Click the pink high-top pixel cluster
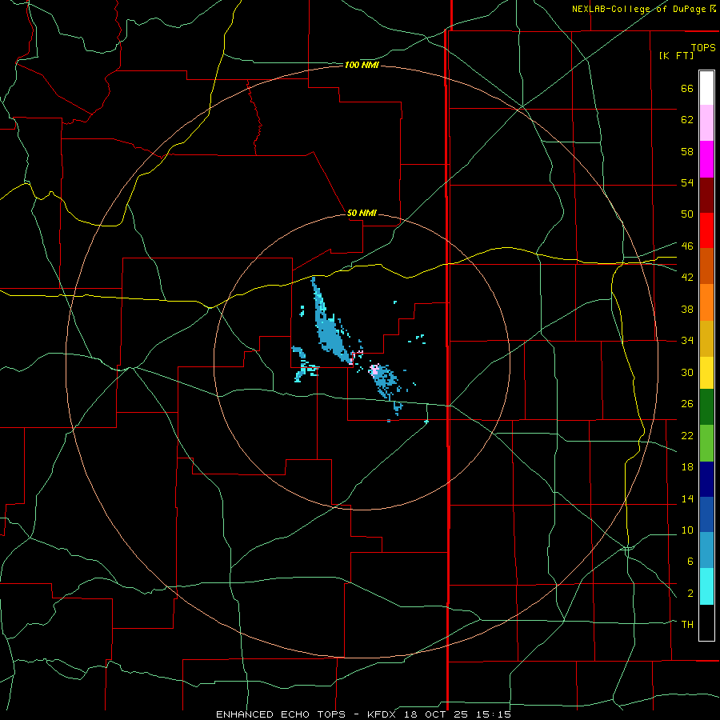 point(374,369)
